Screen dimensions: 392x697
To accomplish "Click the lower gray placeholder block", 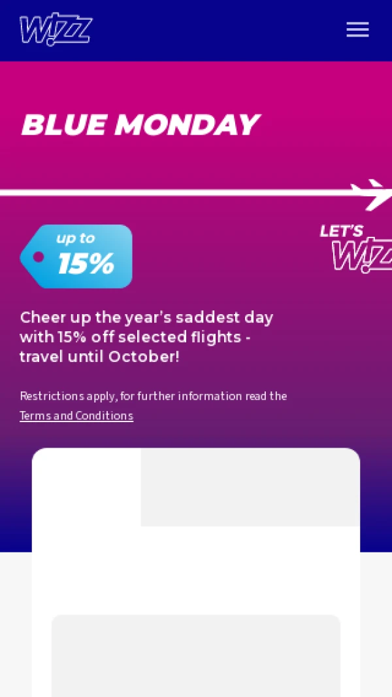I will coord(196,654).
